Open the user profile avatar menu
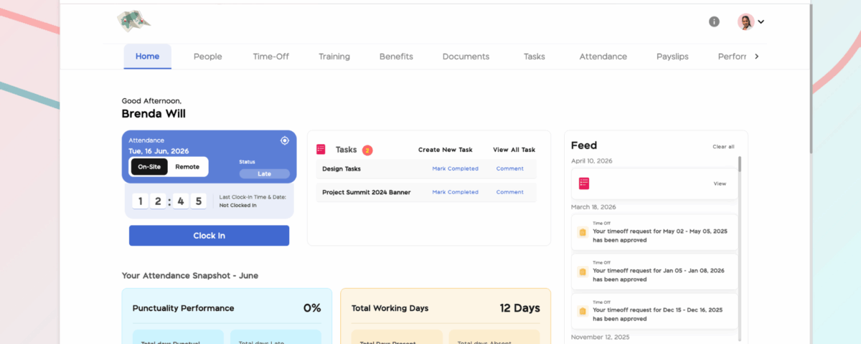861x344 pixels. (746, 21)
